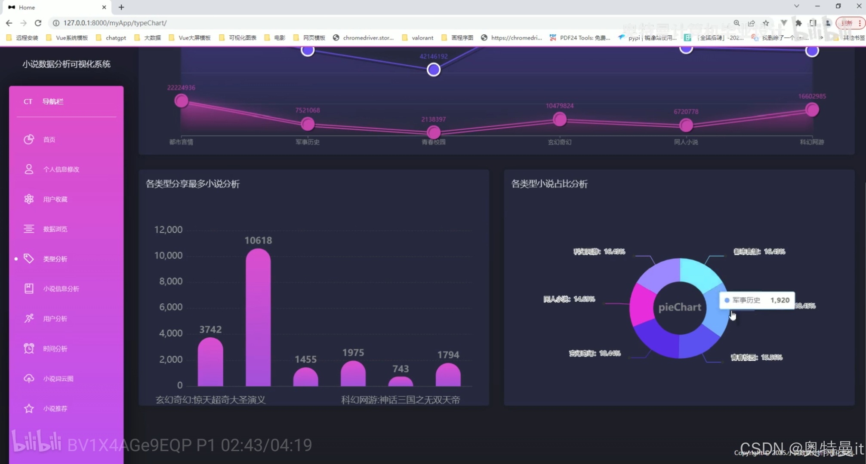This screenshot has height=464, width=866.
Task: Click the tag icon for 类型分析
Action: pyautogui.click(x=29, y=258)
